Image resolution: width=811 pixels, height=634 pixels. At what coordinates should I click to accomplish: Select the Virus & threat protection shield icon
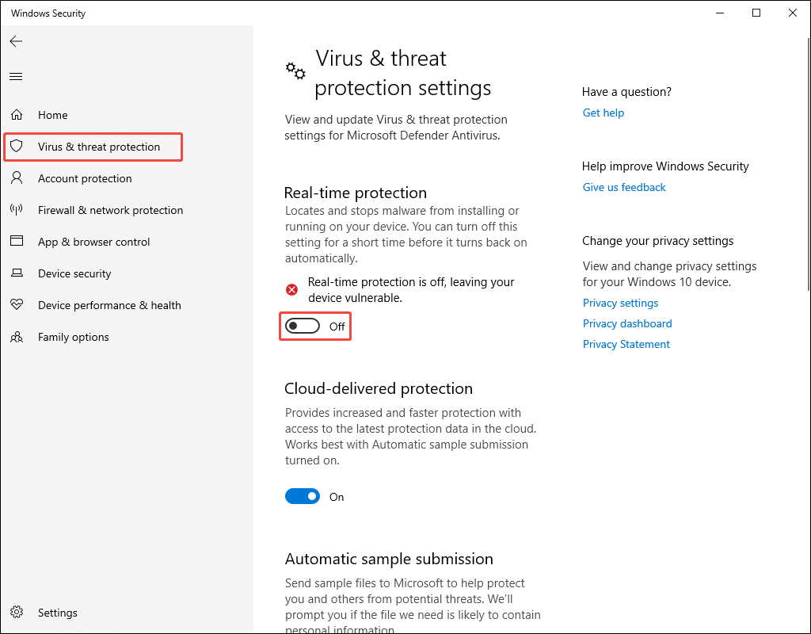(17, 147)
